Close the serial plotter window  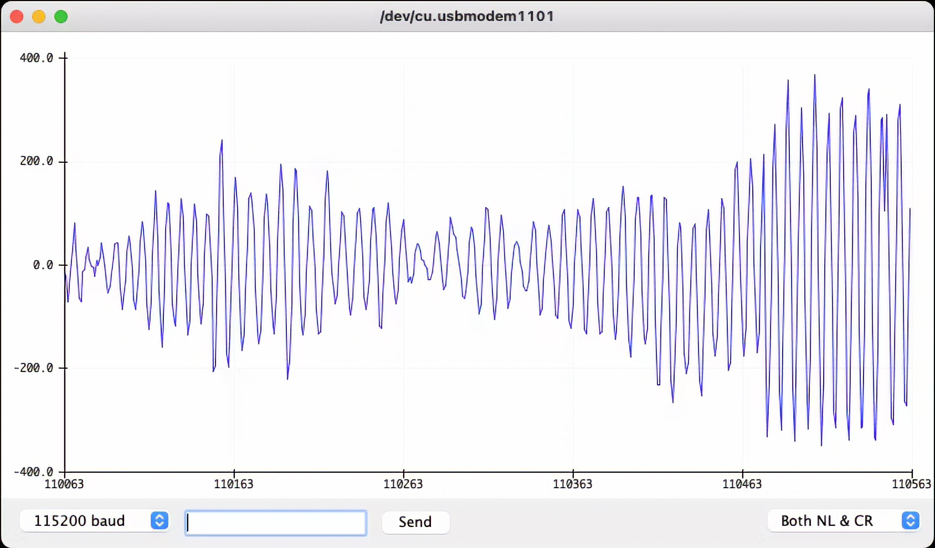(x=17, y=17)
